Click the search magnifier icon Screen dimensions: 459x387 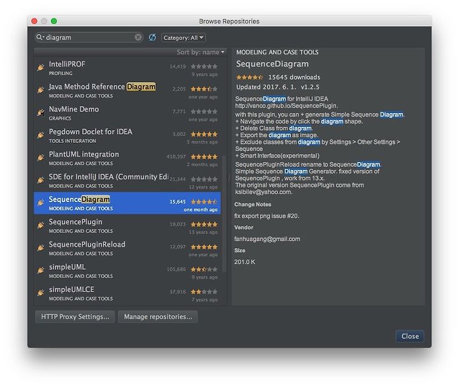point(40,37)
